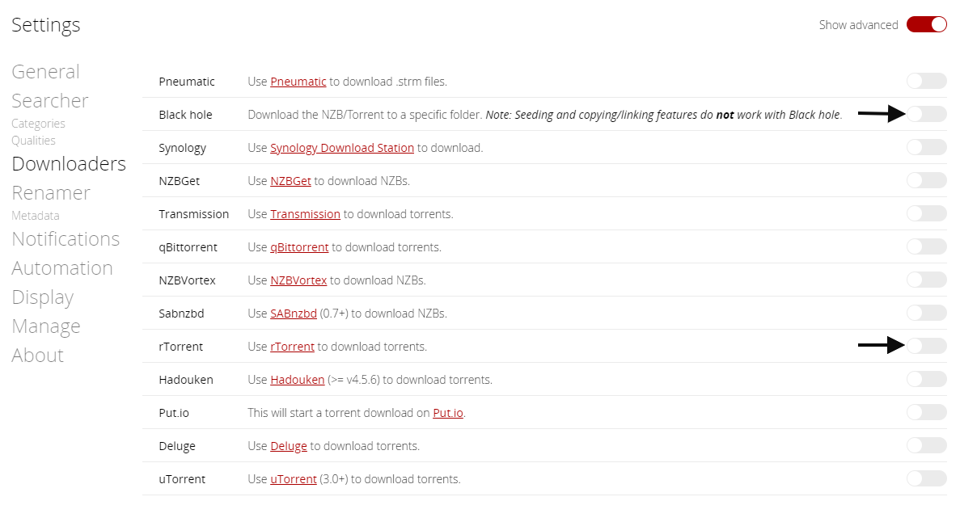This screenshot has width=960, height=522.
Task: Go to the Searcher settings tab
Action: pyautogui.click(x=50, y=100)
